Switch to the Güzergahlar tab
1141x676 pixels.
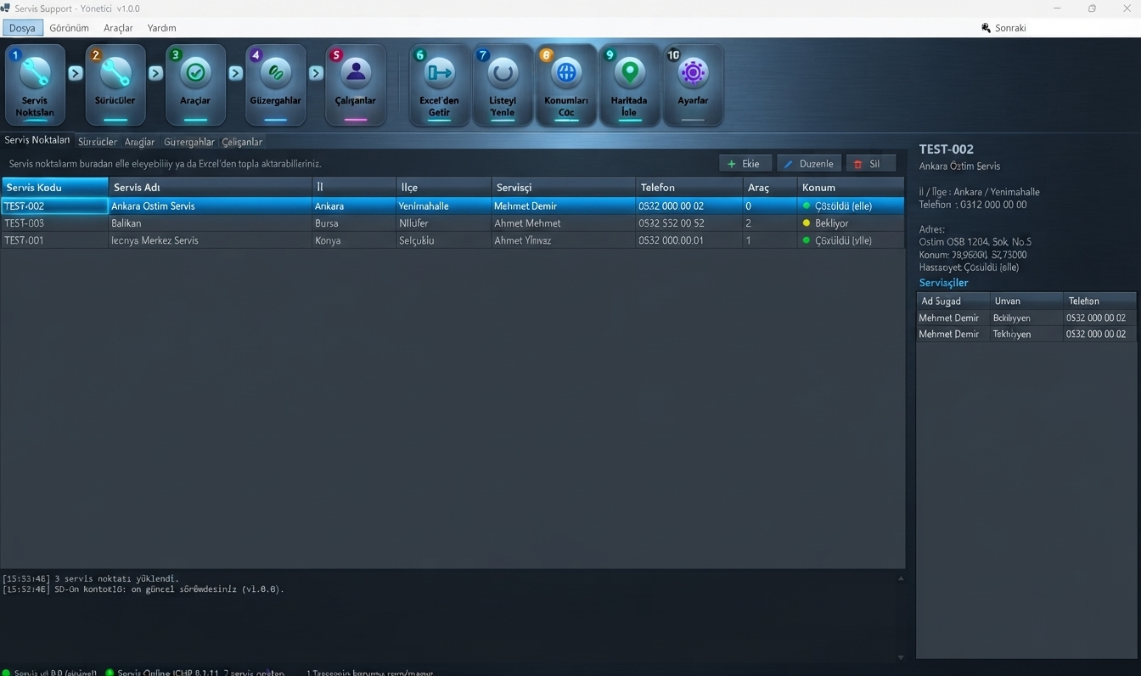tap(189, 142)
